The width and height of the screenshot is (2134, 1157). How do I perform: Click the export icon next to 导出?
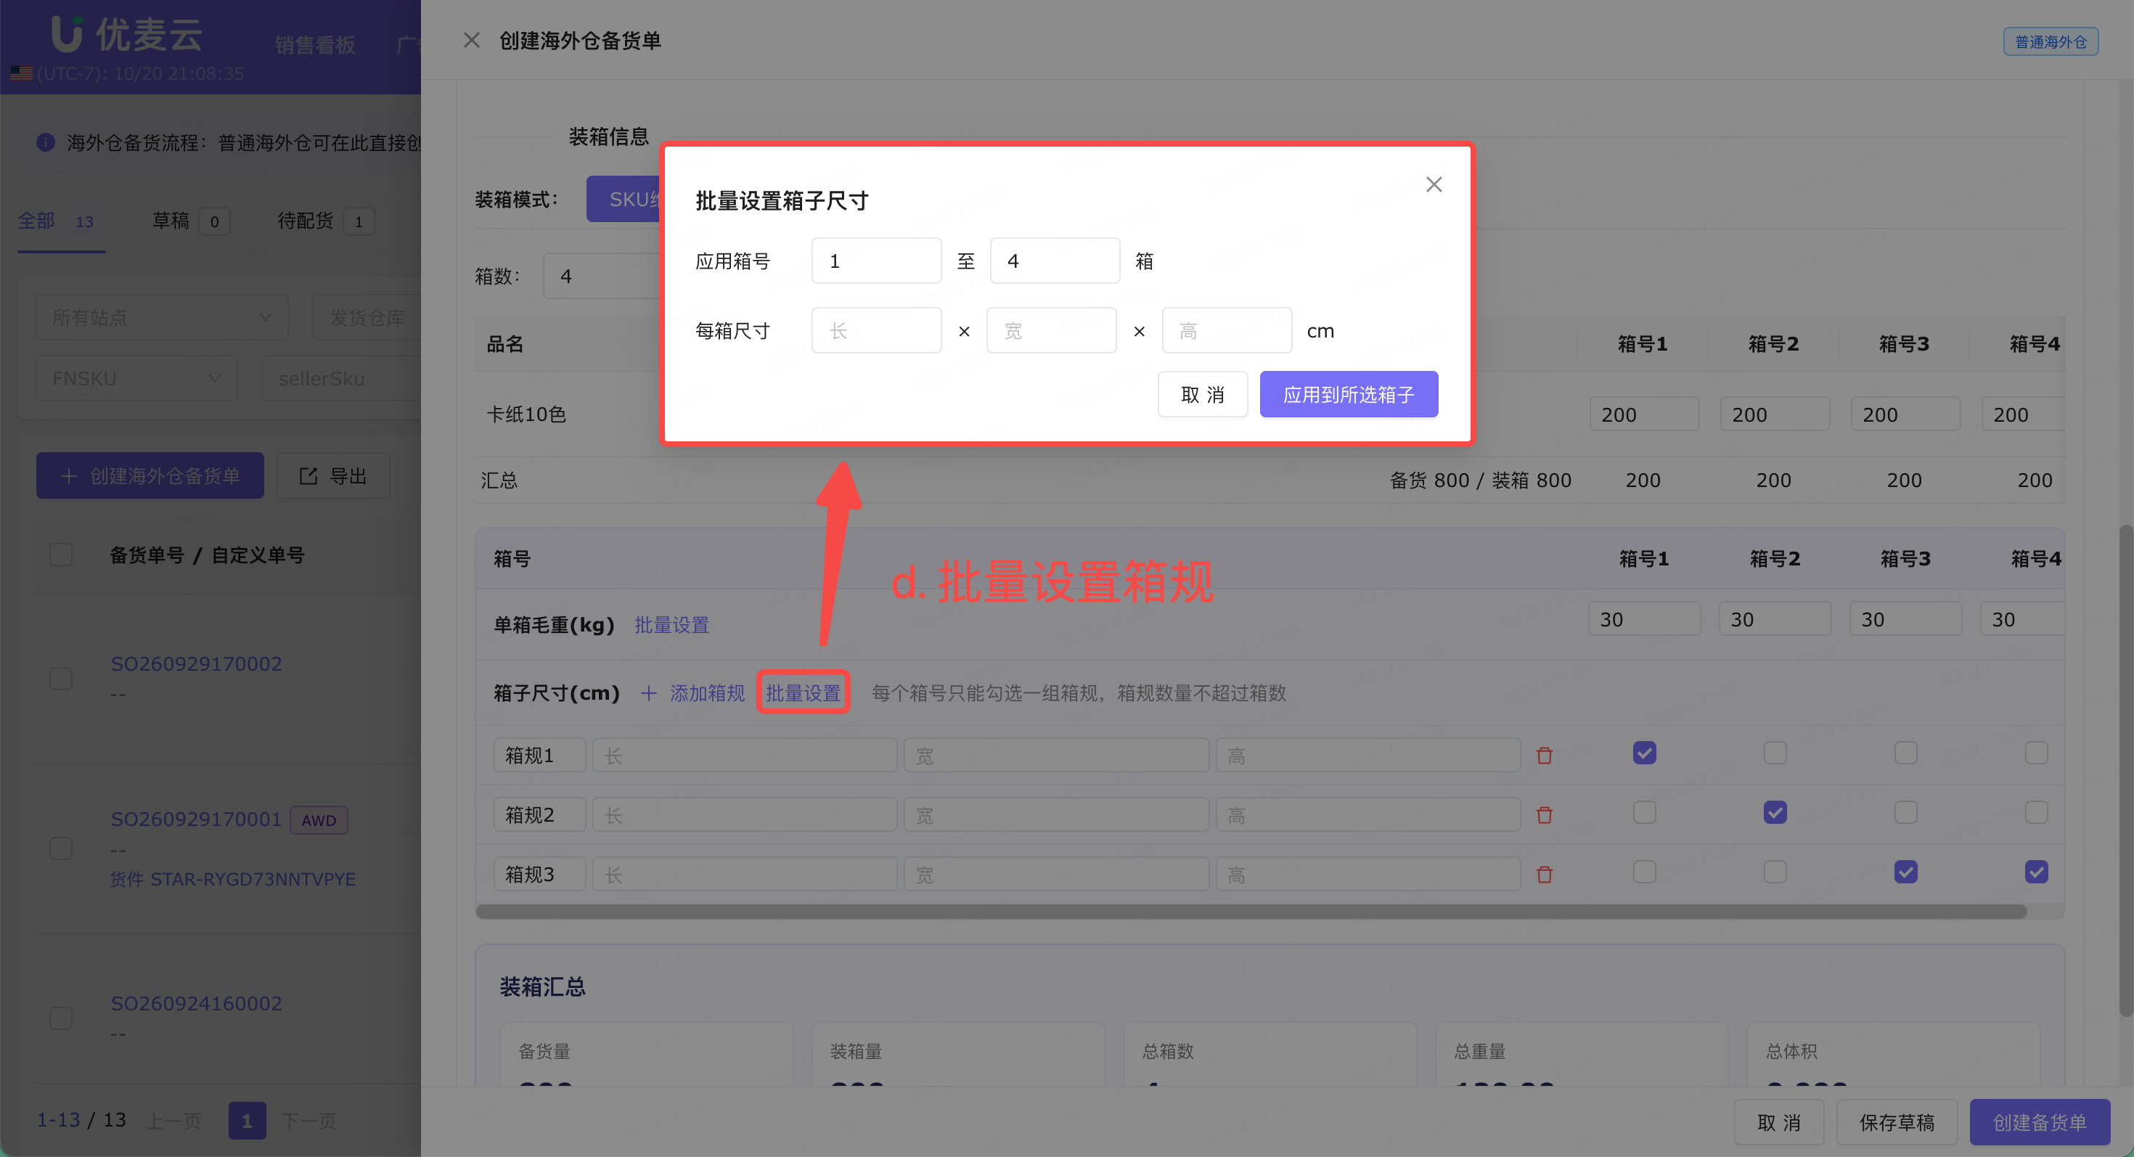[308, 475]
